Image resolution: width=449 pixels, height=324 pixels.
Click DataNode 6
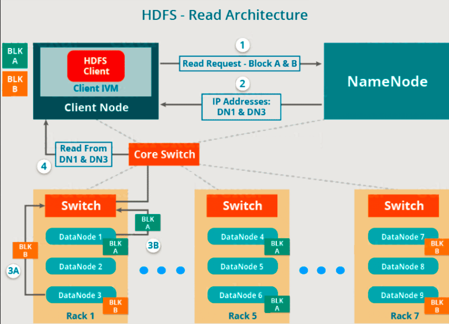click(x=242, y=295)
